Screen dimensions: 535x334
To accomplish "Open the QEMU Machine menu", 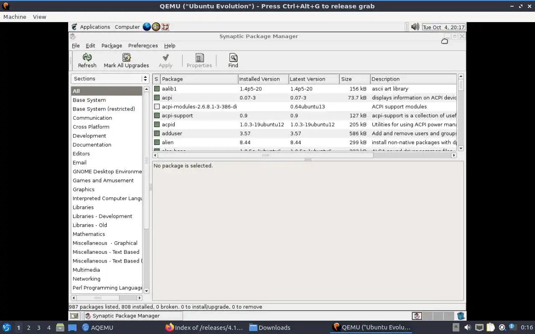I will point(15,17).
